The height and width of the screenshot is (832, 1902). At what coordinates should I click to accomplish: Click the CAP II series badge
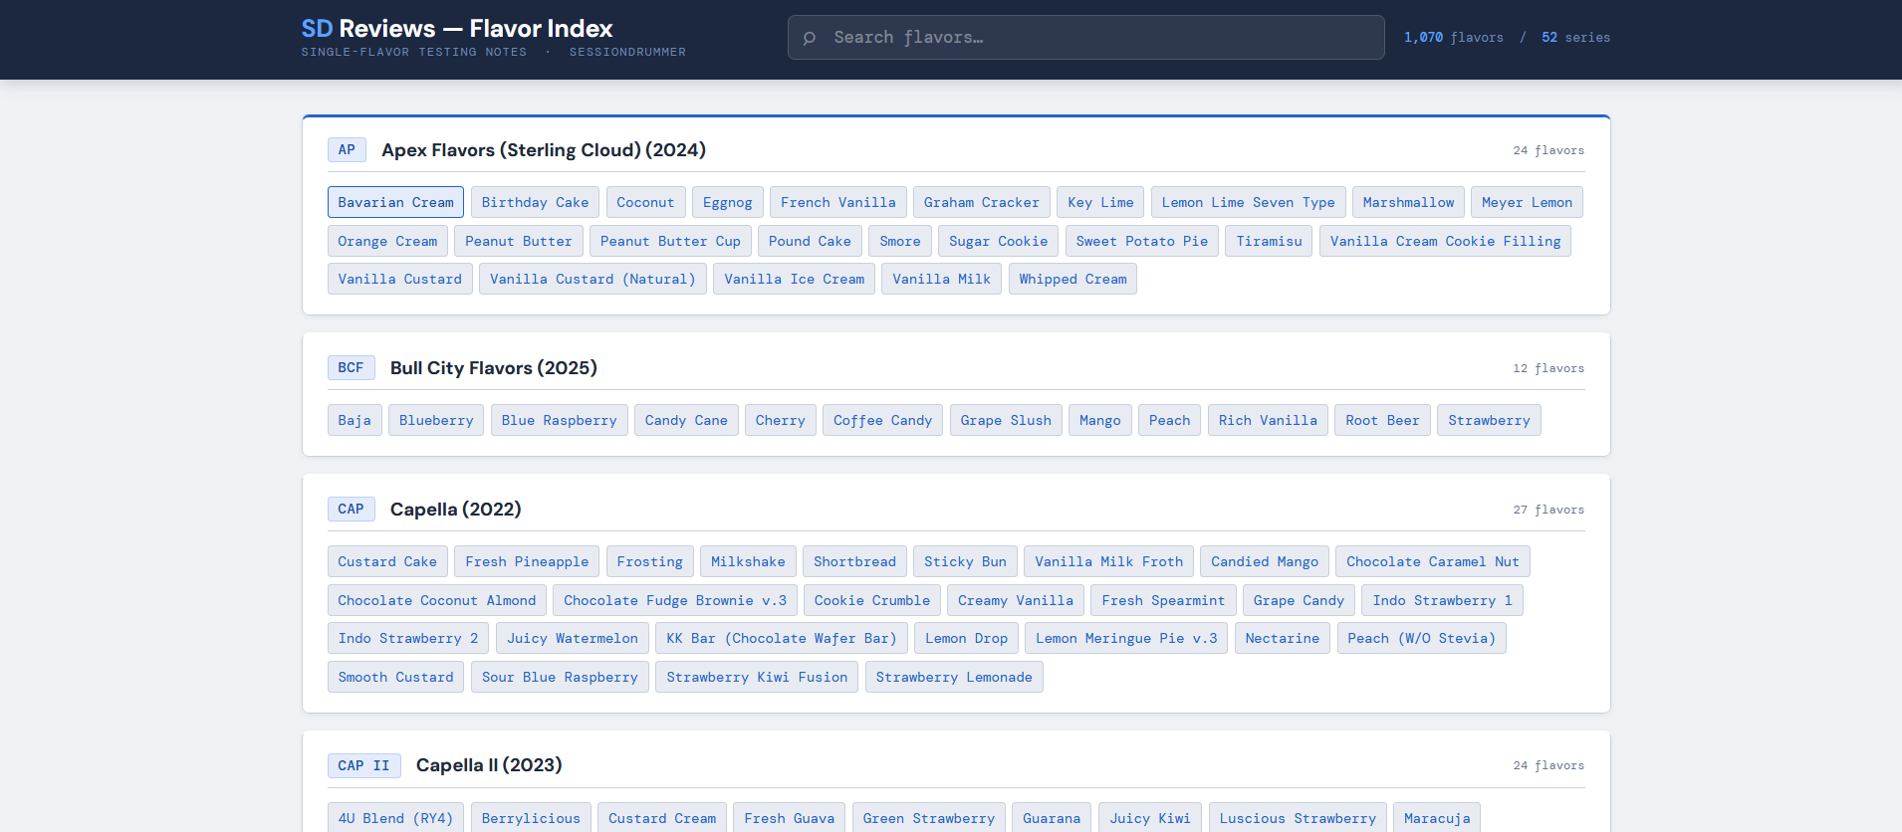(363, 765)
